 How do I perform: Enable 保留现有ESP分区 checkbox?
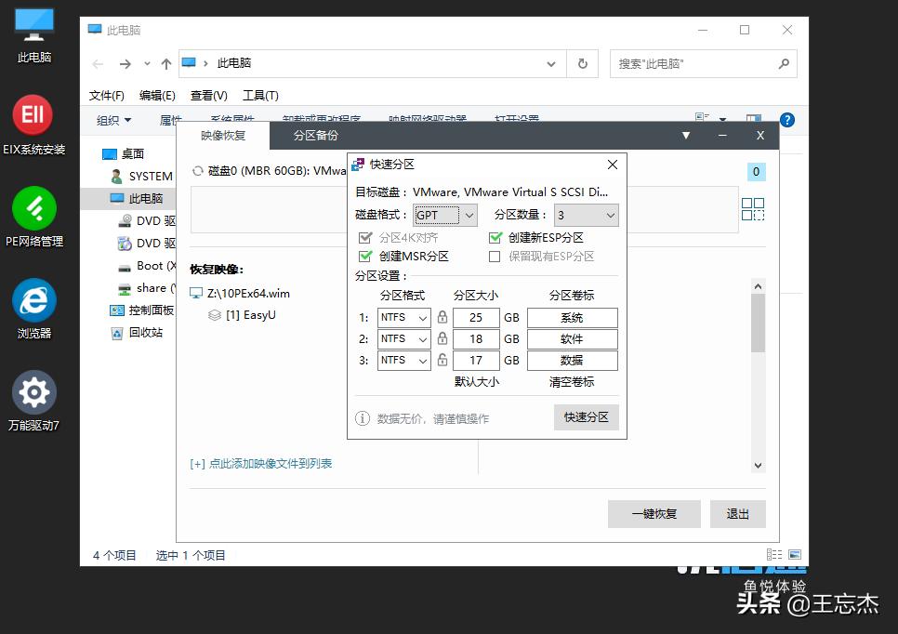pos(495,256)
